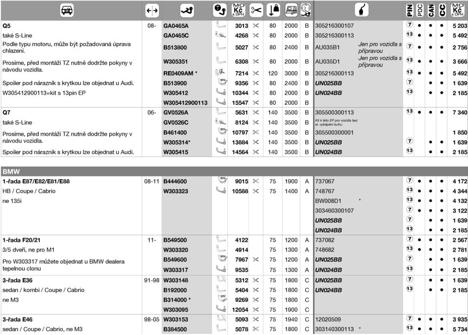Click product code W303148

pyautogui.click(x=175, y=280)
